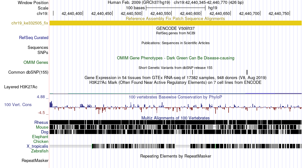The height and width of the screenshot is (168, 302).
Task: Click the Elephant species label
Action: coord(40,137)
